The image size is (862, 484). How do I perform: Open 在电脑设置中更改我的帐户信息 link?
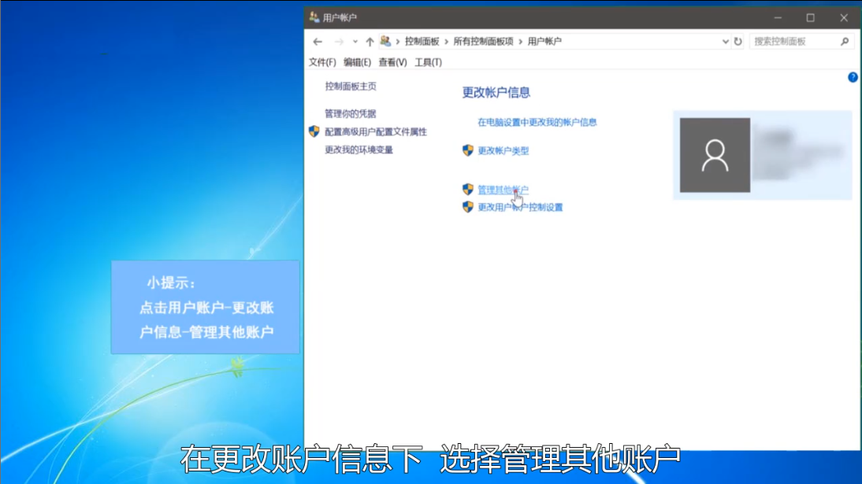point(537,123)
